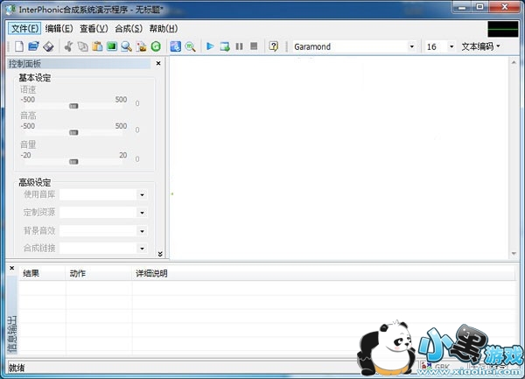
Task: Click the waveform display in top right
Action: click(503, 29)
